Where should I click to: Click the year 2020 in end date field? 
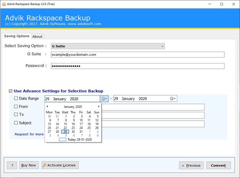pyautogui.click(x=143, y=99)
